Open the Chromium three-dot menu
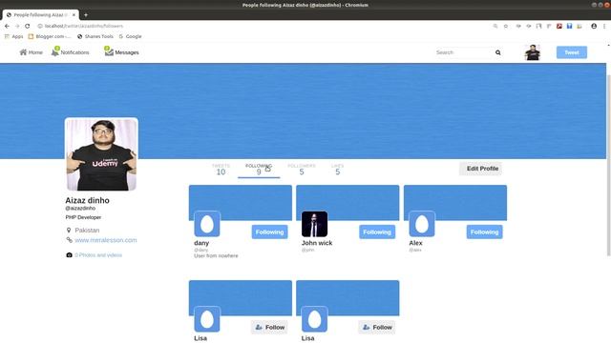 (x=604, y=26)
